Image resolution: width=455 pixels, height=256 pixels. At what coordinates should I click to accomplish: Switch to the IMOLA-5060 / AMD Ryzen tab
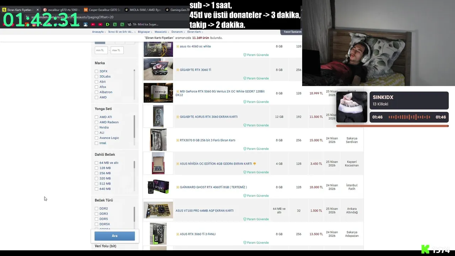click(x=143, y=10)
